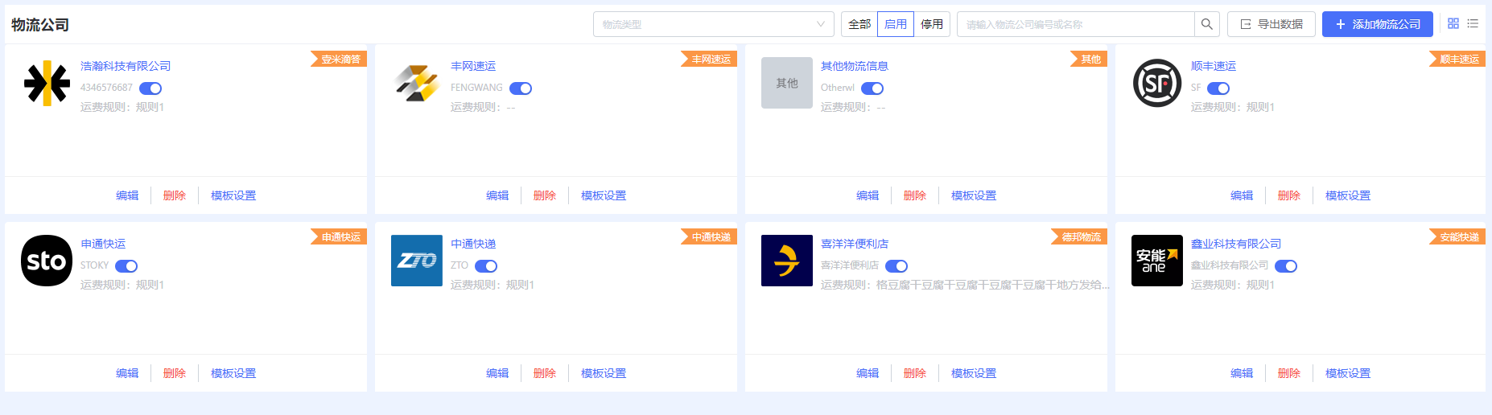This screenshot has width=1492, height=415.
Task: Toggle the Otherwl enable switch
Action: tap(872, 88)
